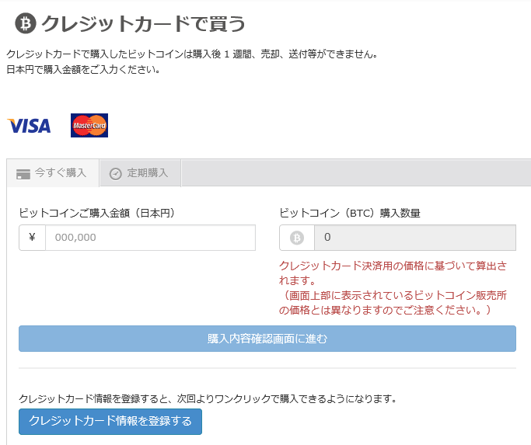The image size is (531, 445).
Task: Click クレジットカード情報を登録する button
Action: point(110,422)
